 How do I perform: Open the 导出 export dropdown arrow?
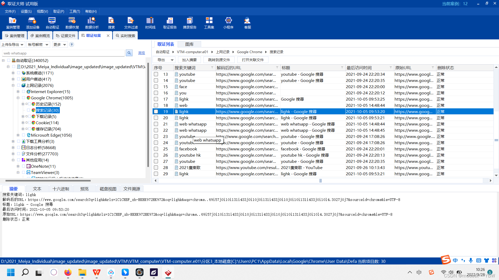[172, 60]
